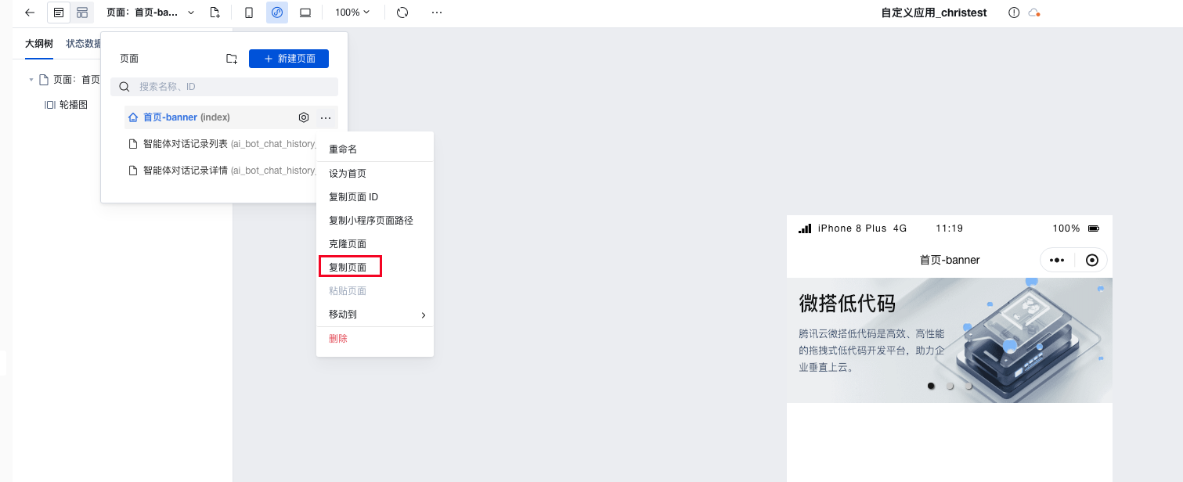The image size is (1183, 482).
Task: Choose 复制小程序页面路径 menu entry
Action: (375, 221)
